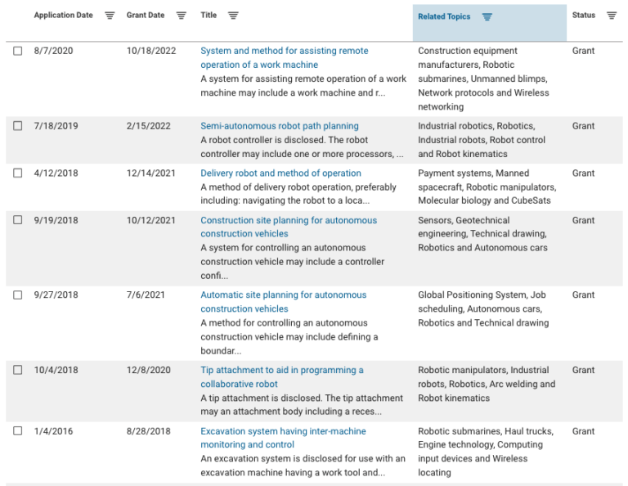The width and height of the screenshot is (628, 486).
Task: Open the Related Topics filter icon
Action: coord(487,17)
